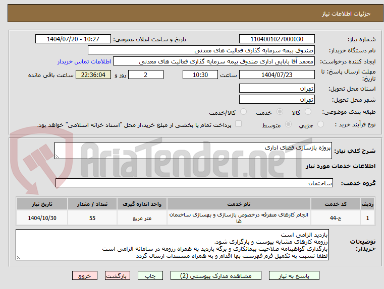The height and width of the screenshot is (289, 384).
Task: Click the استان محل تحویل field
Action: pos(277,89)
